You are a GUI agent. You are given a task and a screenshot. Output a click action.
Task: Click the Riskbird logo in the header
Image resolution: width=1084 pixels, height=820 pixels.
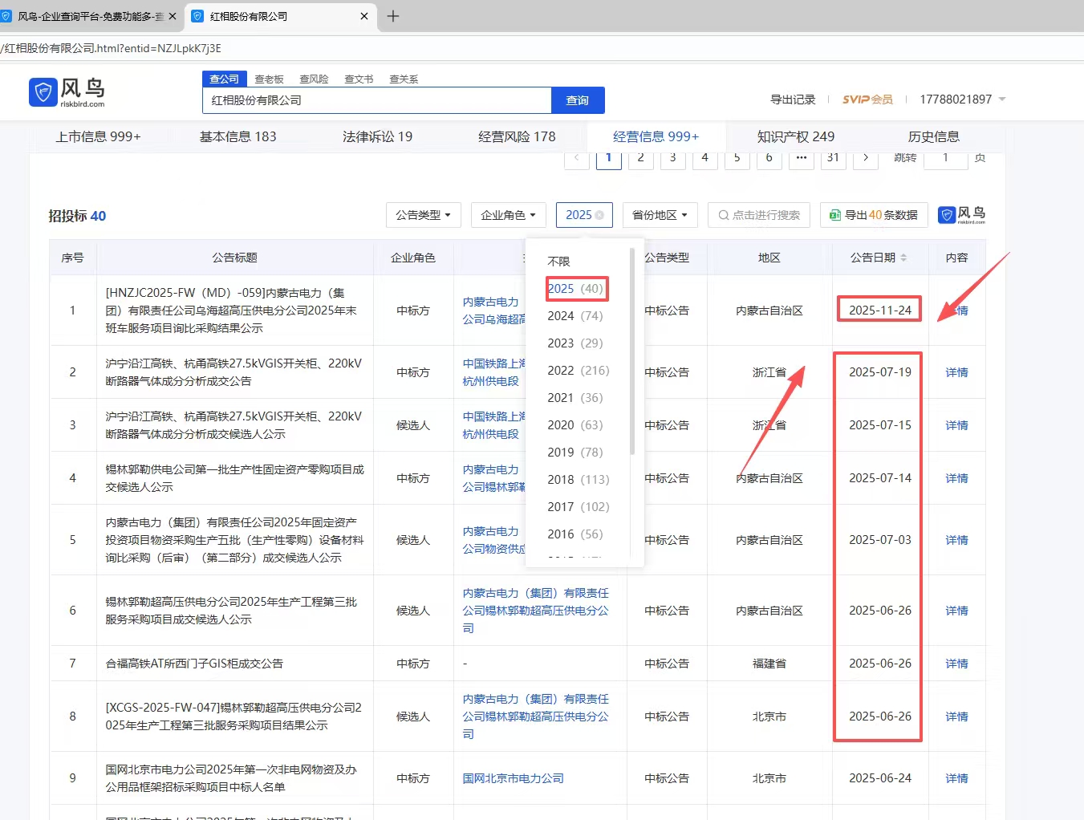click(67, 92)
